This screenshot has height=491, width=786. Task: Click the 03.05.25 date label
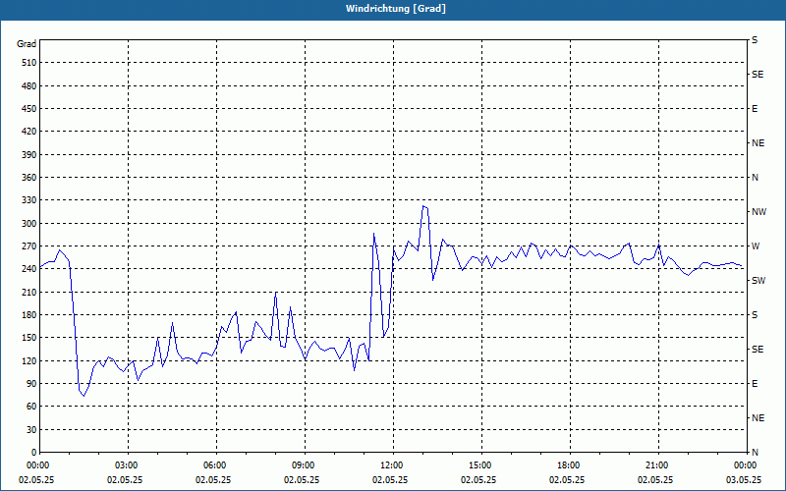743,480
